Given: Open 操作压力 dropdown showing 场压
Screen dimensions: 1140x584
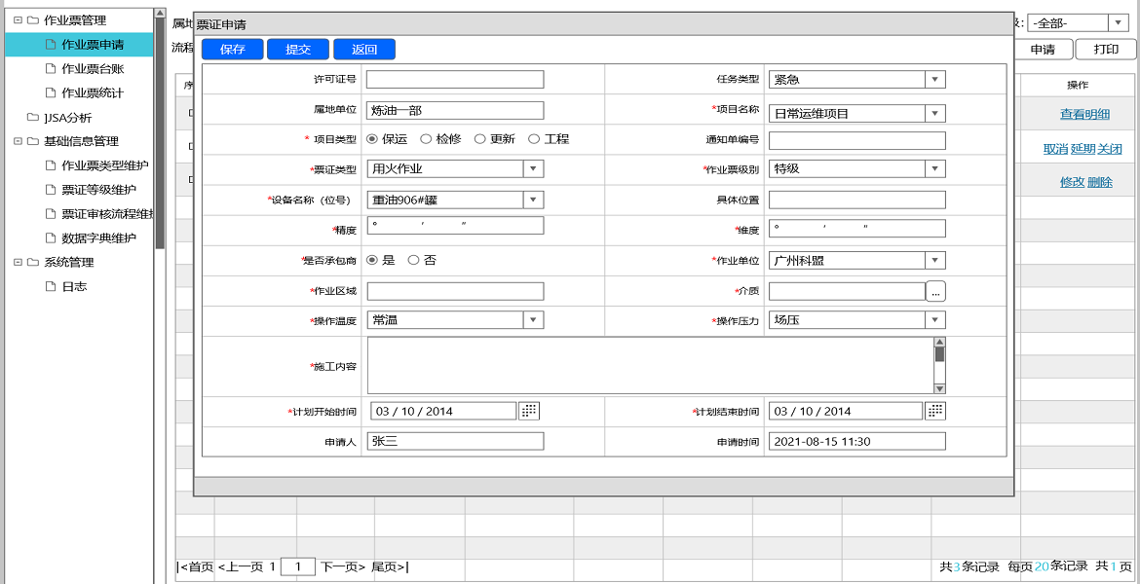Looking at the screenshot, I should pyautogui.click(x=856, y=319).
